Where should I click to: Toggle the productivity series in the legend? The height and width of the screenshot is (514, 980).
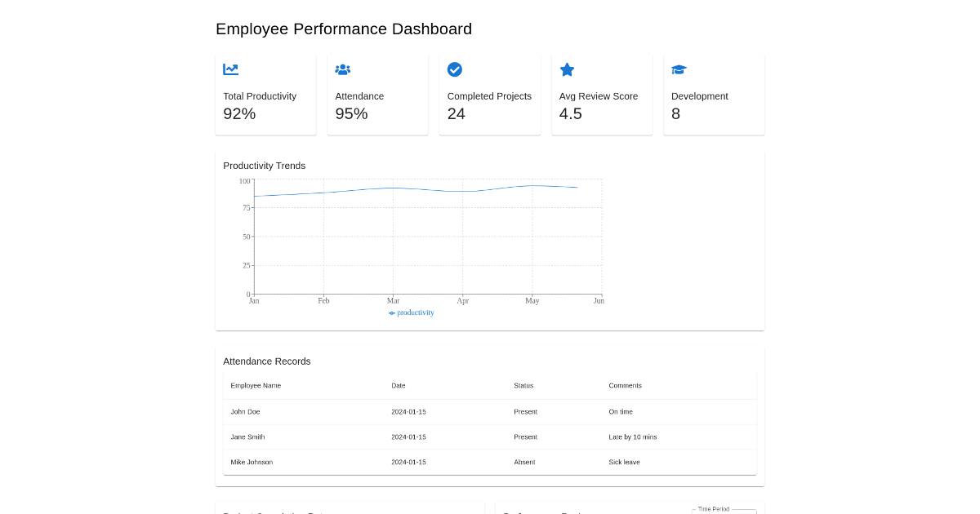pos(411,312)
